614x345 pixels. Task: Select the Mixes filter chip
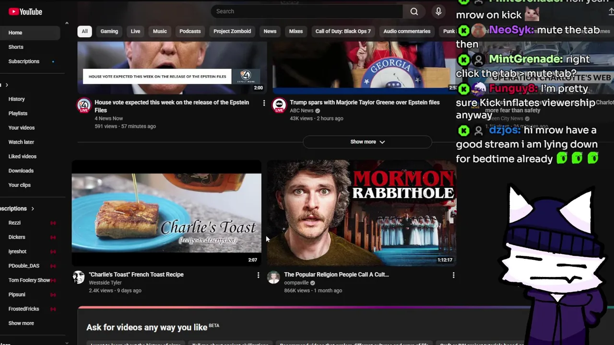[x=296, y=31]
